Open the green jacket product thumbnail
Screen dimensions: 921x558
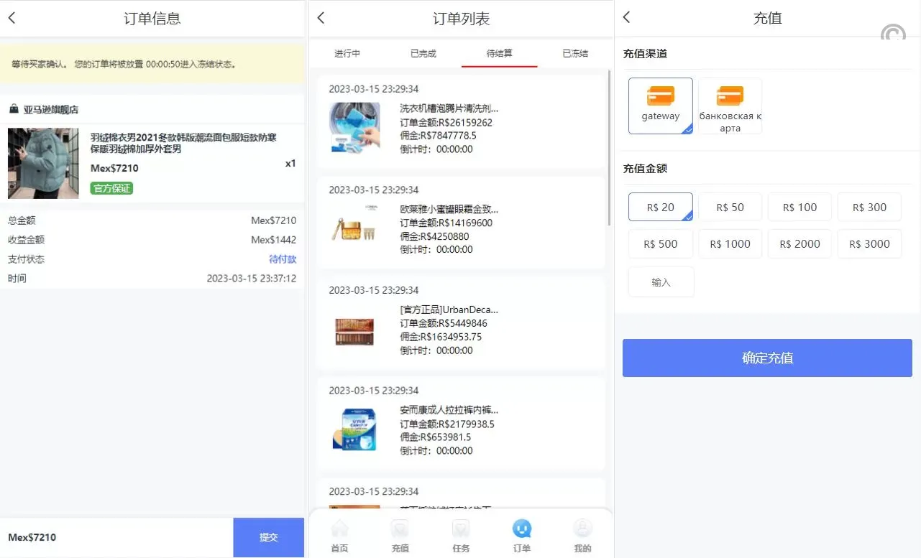pyautogui.click(x=43, y=163)
